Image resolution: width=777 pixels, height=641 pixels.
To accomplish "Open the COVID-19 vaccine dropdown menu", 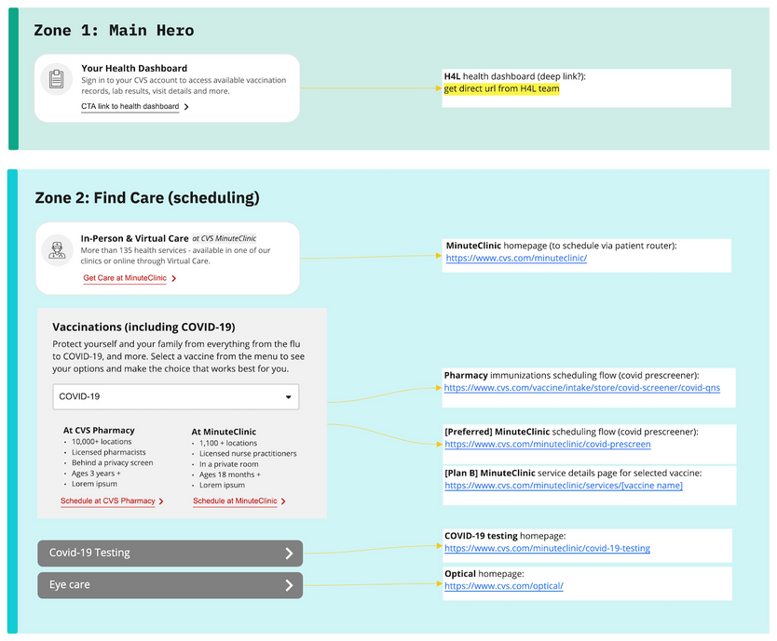I will point(176,396).
